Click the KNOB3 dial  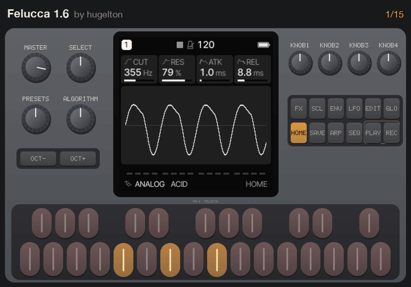click(359, 63)
